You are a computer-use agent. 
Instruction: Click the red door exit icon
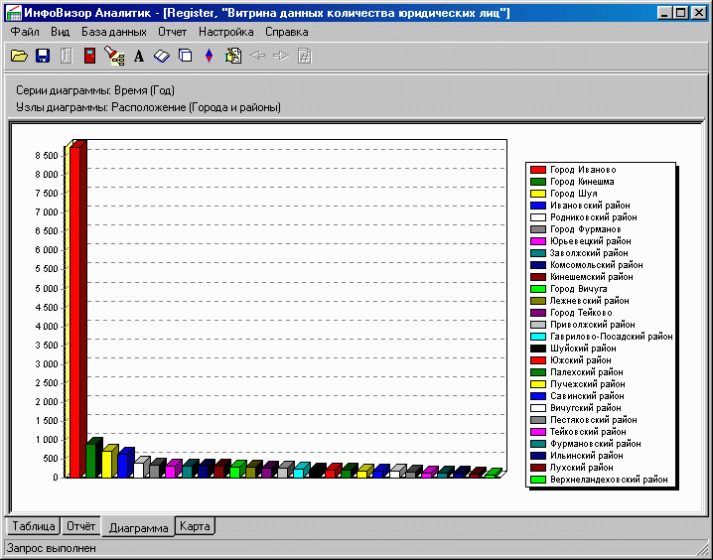tap(90, 56)
